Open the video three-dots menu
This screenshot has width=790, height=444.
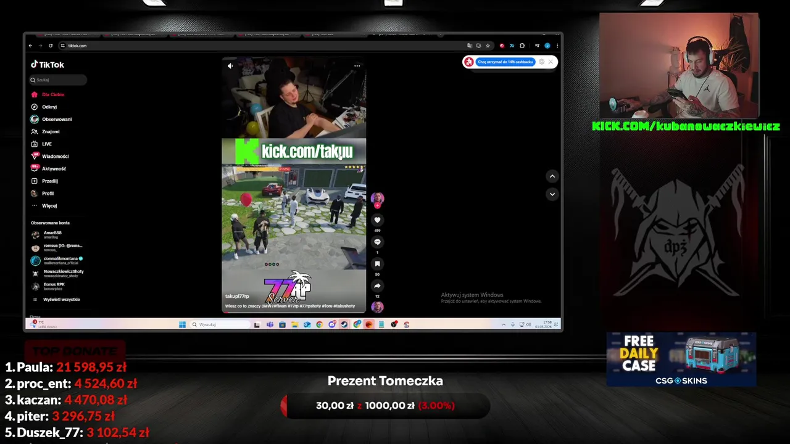[357, 66]
